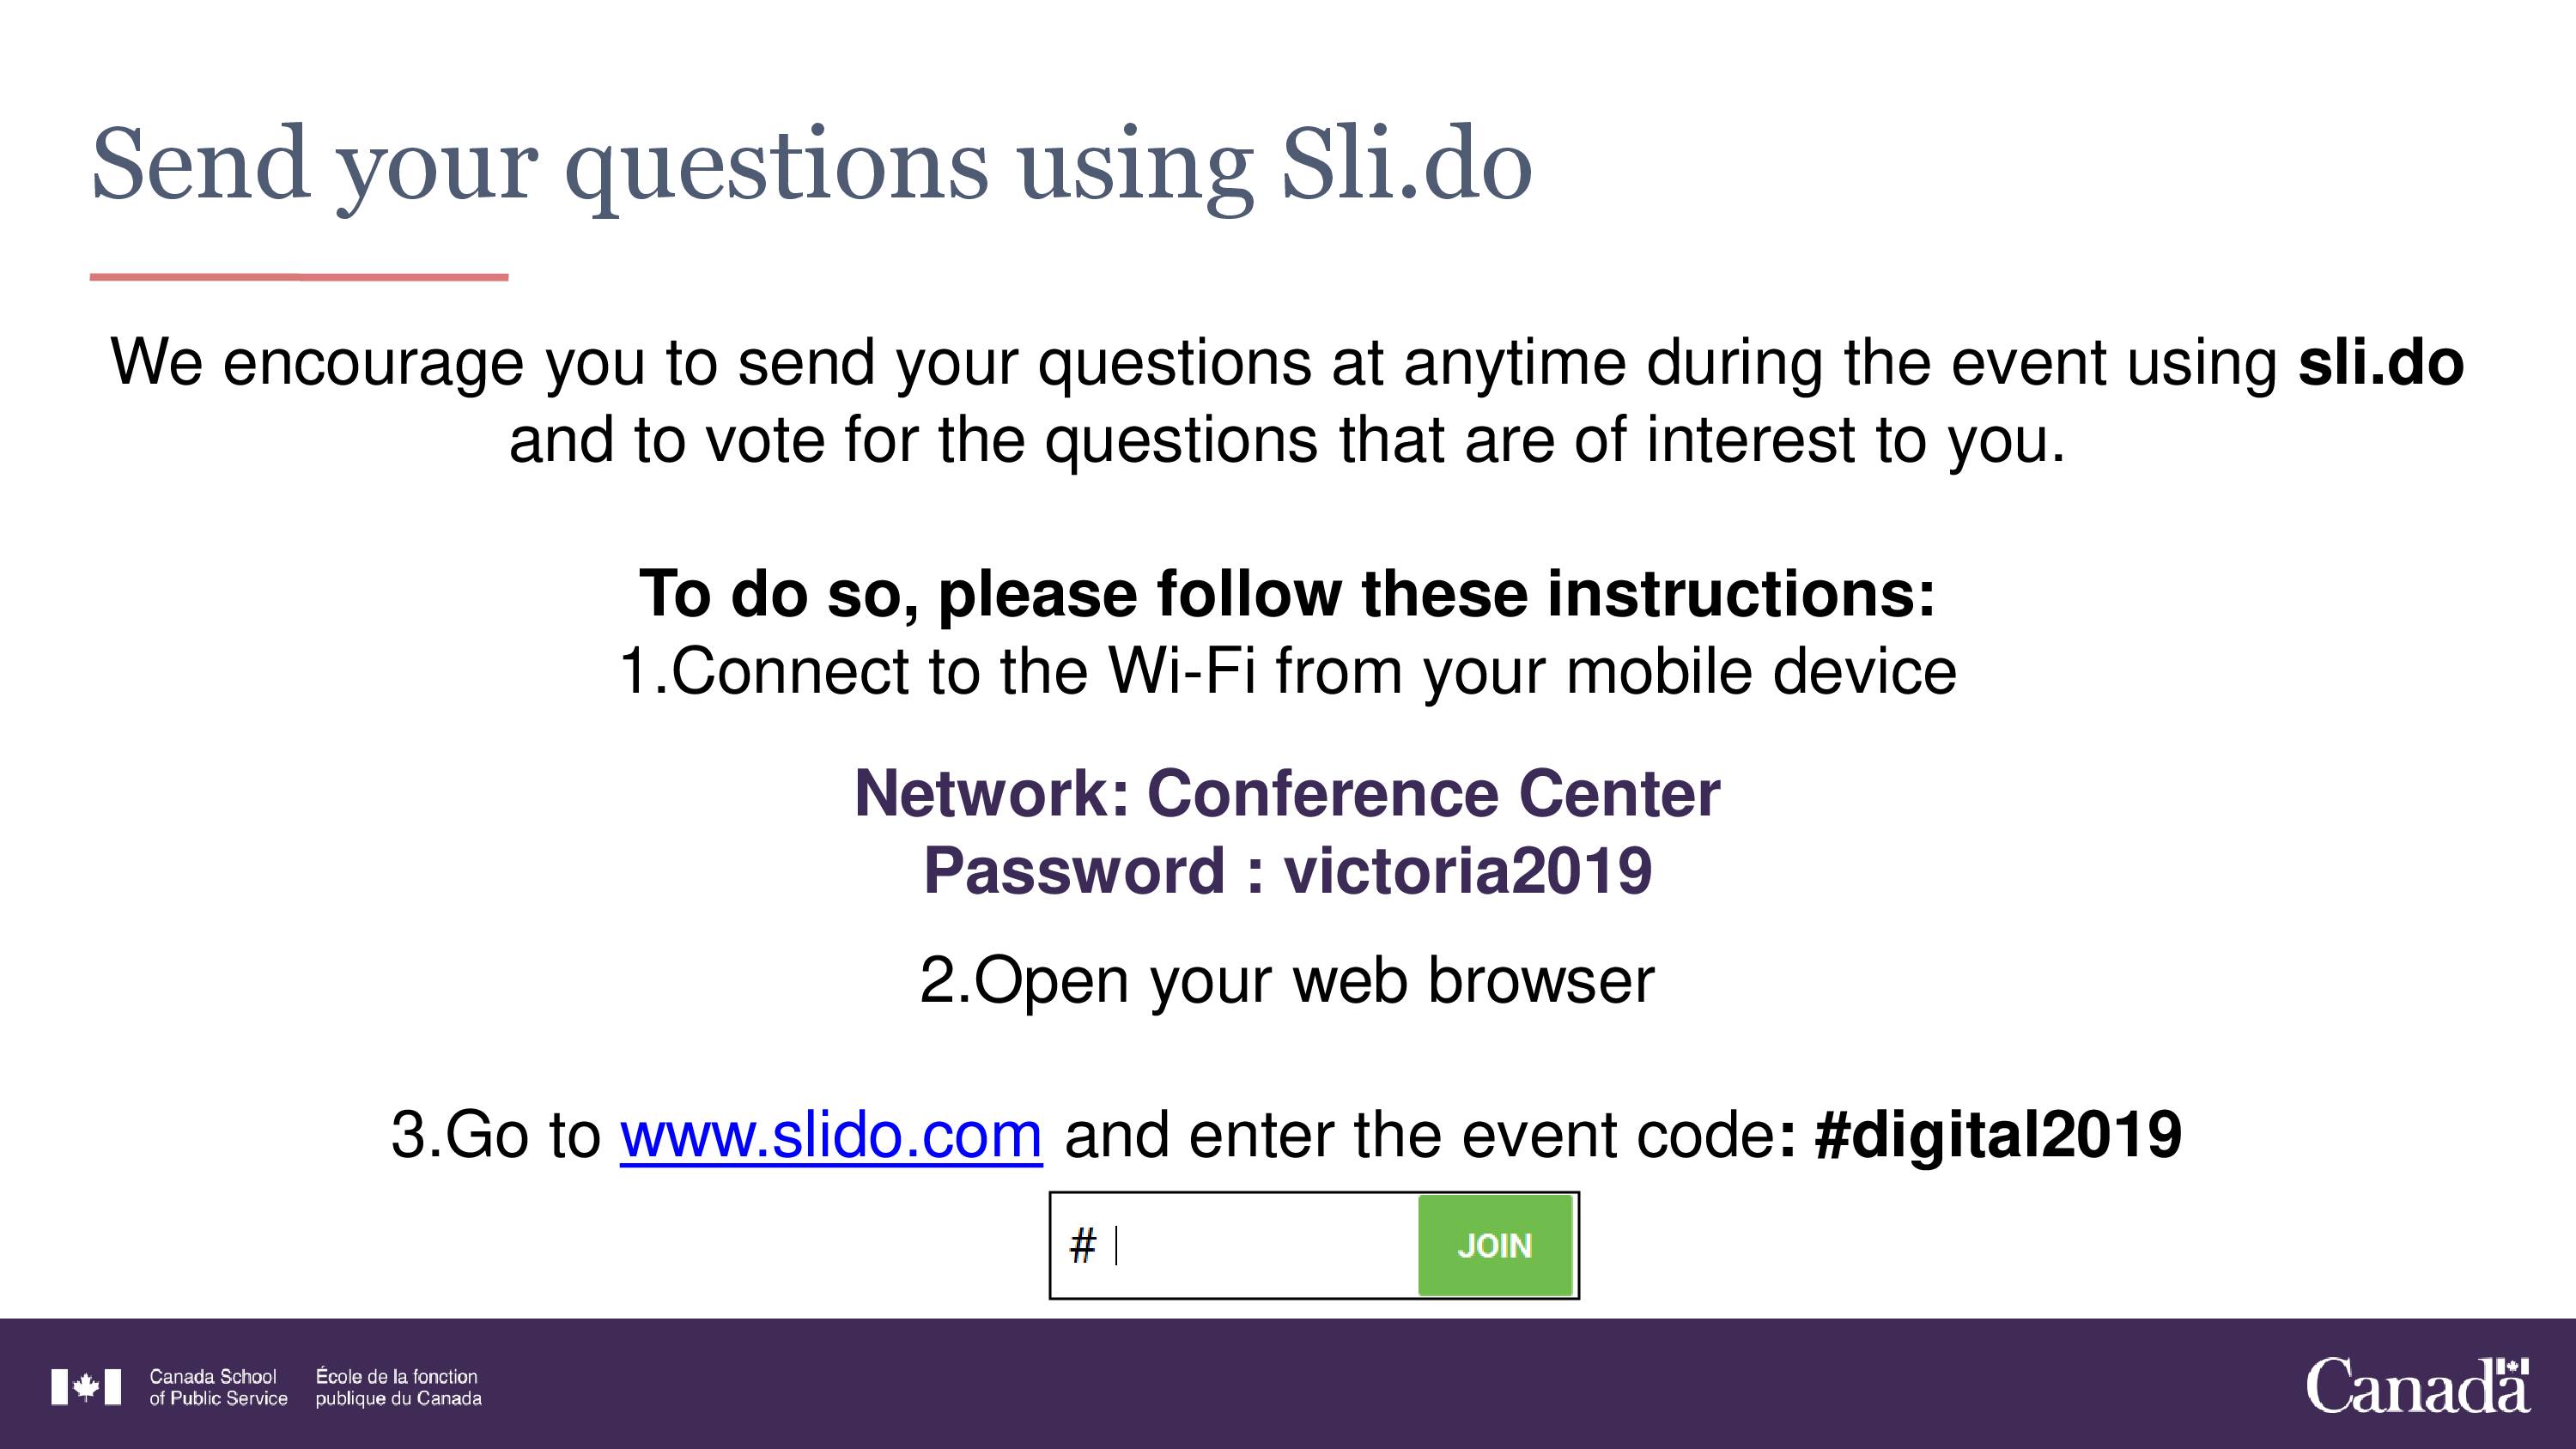Click the event code #digital2019 text

click(x=1997, y=1135)
